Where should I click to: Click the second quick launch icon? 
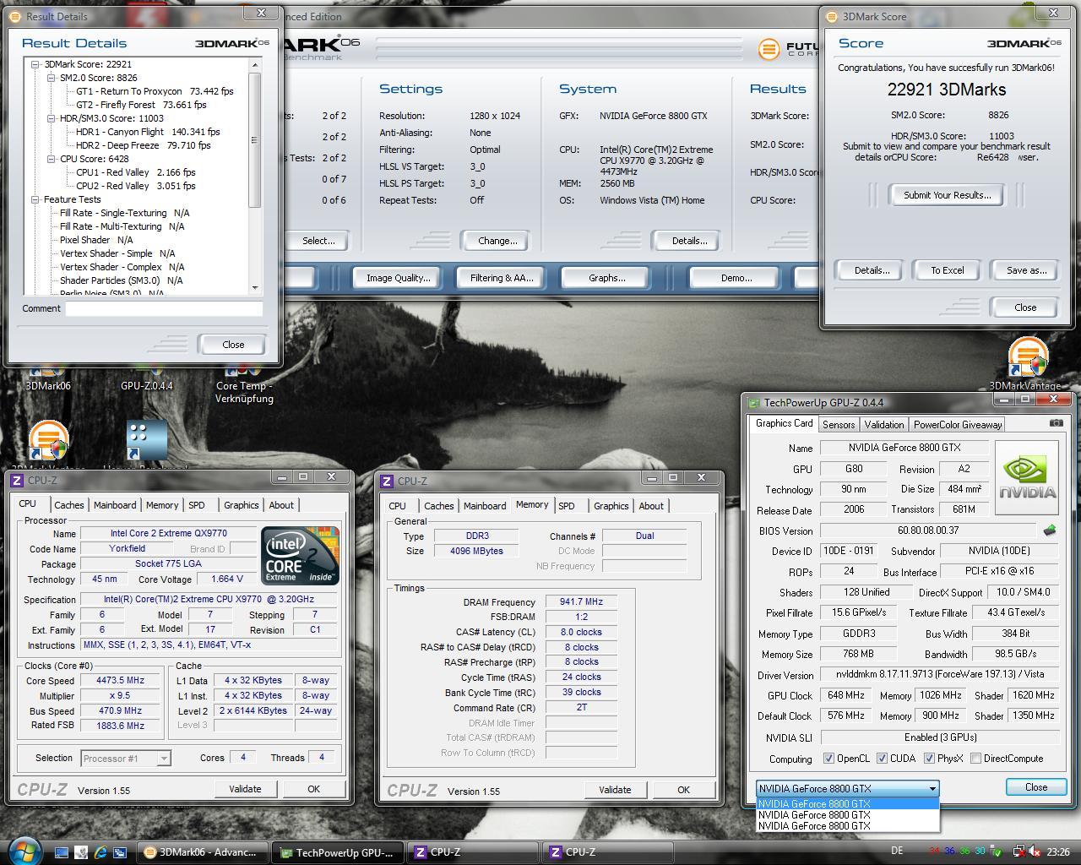81,852
